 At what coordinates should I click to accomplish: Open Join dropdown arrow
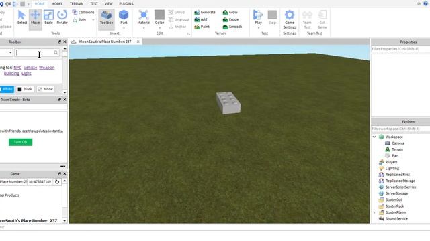tap(93, 20)
